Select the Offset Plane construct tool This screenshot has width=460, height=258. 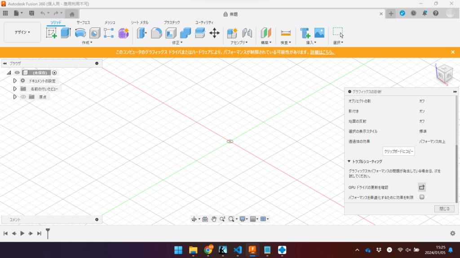pos(266,33)
